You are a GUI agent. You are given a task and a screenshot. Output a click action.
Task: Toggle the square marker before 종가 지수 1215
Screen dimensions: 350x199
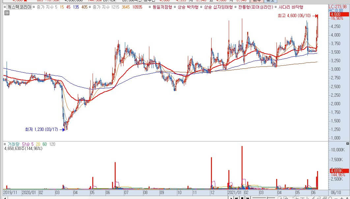pyautogui.click(x=90, y=7)
